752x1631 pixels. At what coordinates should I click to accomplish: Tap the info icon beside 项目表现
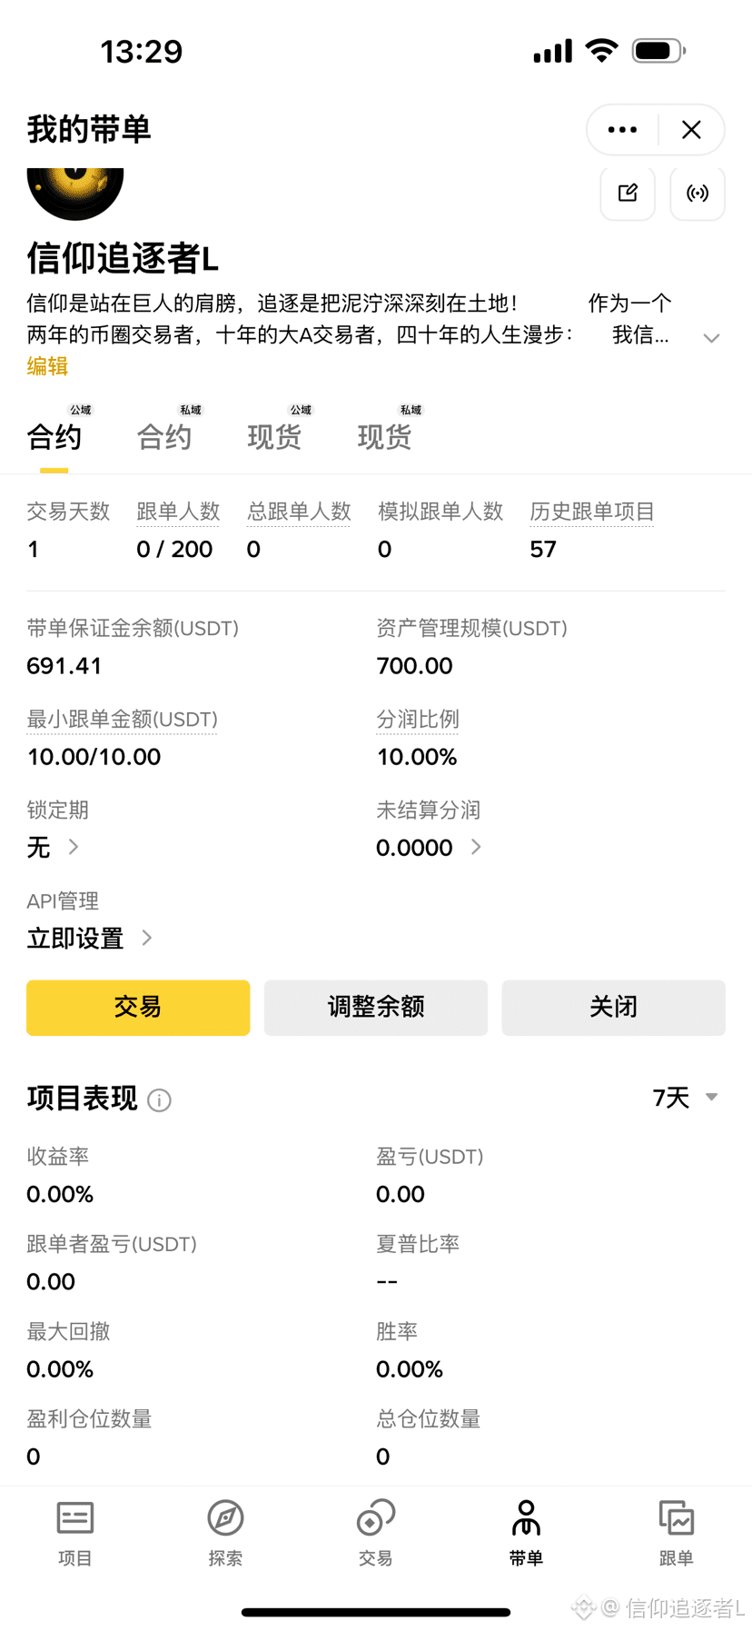[159, 1100]
